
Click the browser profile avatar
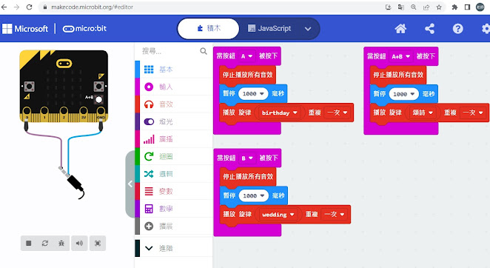click(480, 7)
